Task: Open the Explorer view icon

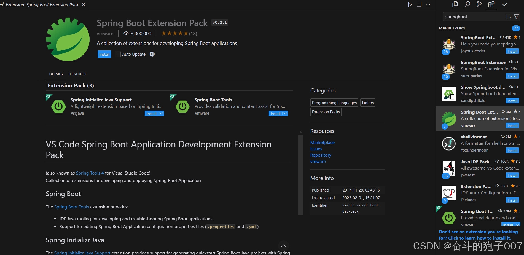Action: [455, 4]
